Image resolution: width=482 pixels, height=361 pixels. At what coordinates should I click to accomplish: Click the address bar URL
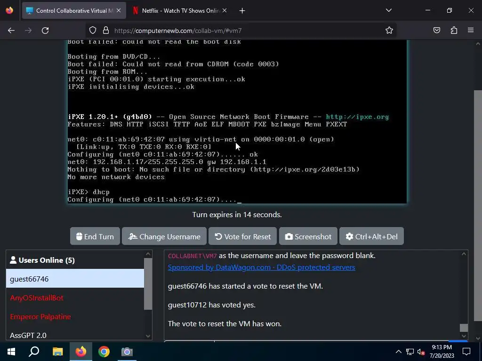pos(177,31)
